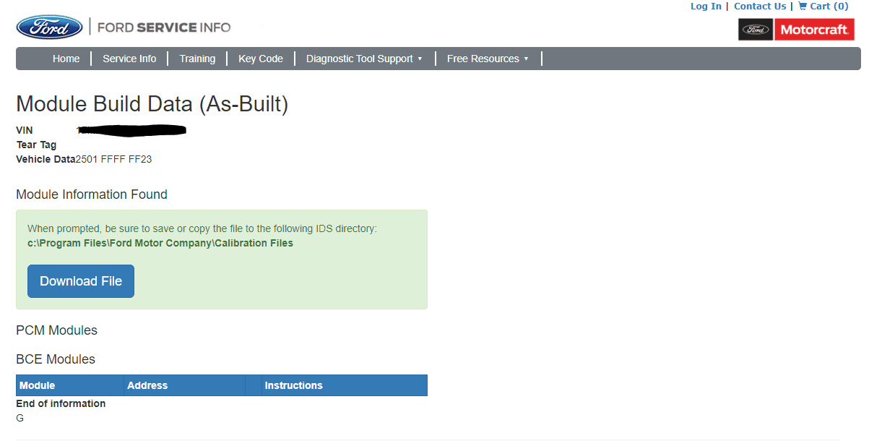Screen dimensions: 869x441
Task: Select the Vehicle Data value 2501 FFFF FF23
Action: [113, 159]
